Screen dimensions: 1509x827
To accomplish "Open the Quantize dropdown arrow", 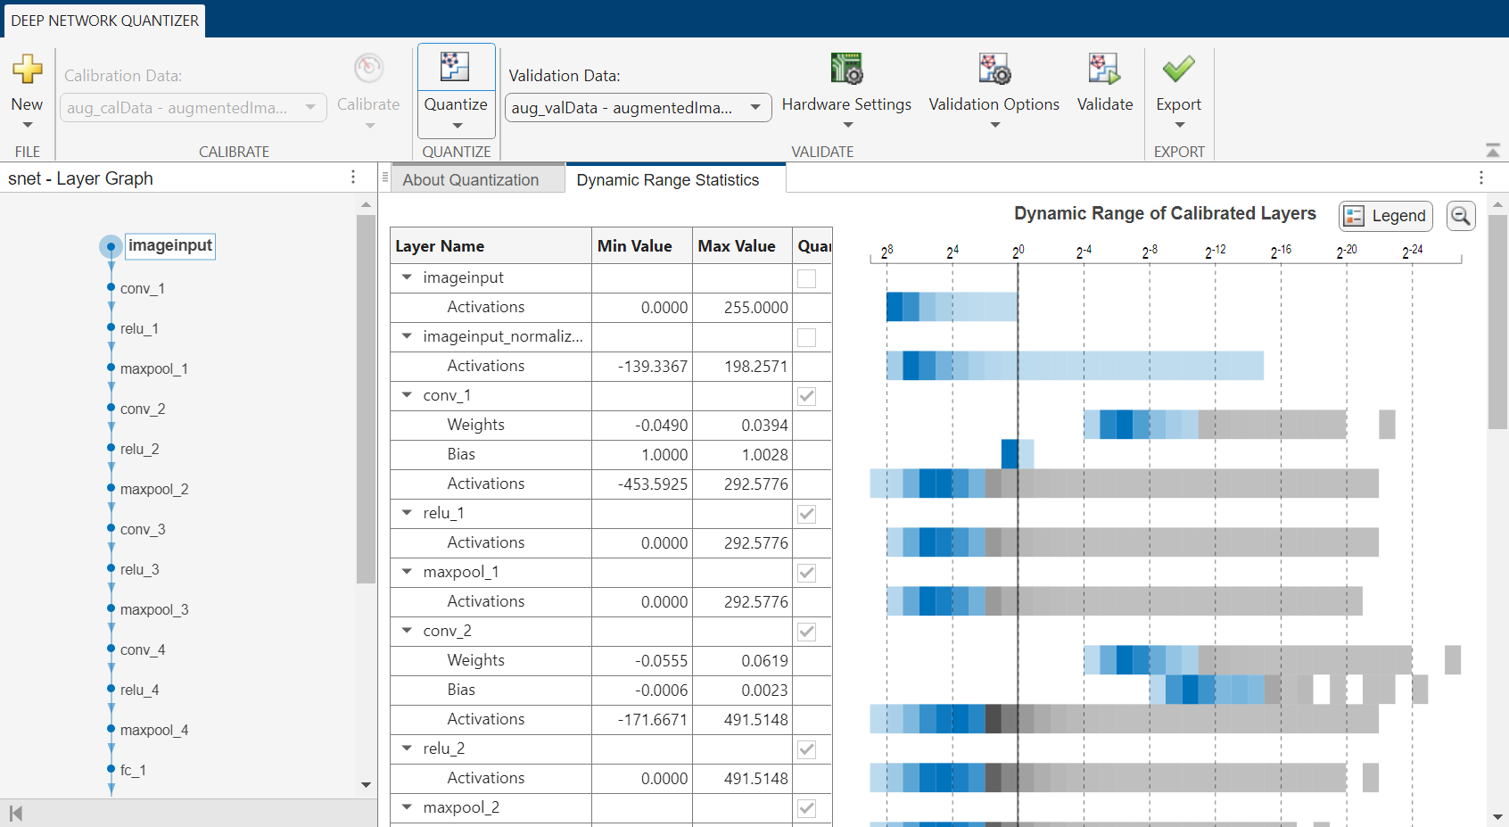I will (457, 126).
